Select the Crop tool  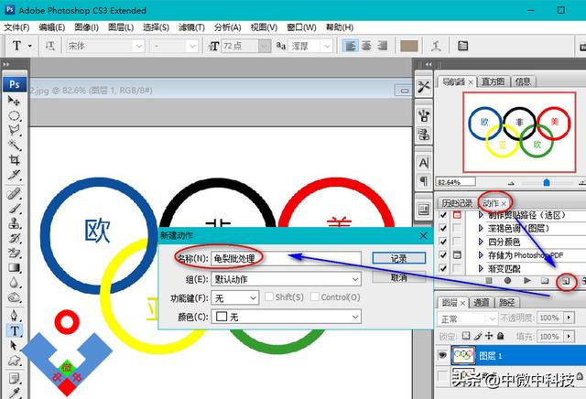[x=15, y=160]
